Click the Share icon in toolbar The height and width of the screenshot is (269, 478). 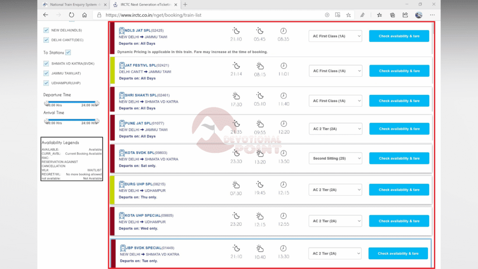click(405, 15)
